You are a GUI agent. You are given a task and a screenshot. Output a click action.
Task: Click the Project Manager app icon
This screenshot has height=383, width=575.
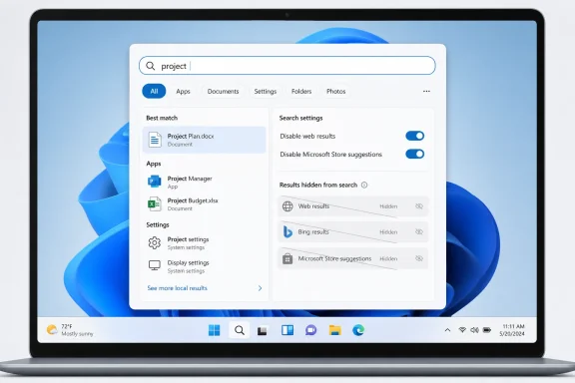click(x=155, y=182)
